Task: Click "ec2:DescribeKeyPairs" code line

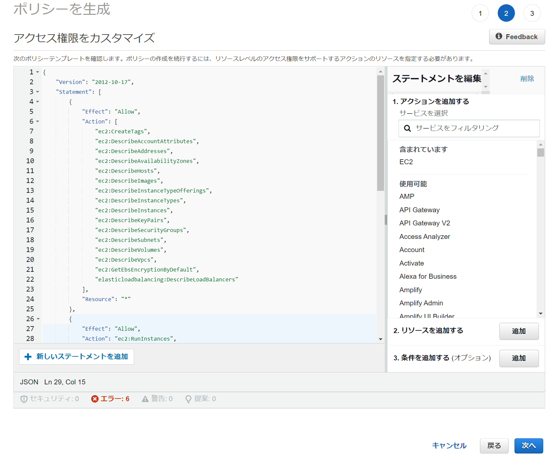Action: click(x=132, y=220)
